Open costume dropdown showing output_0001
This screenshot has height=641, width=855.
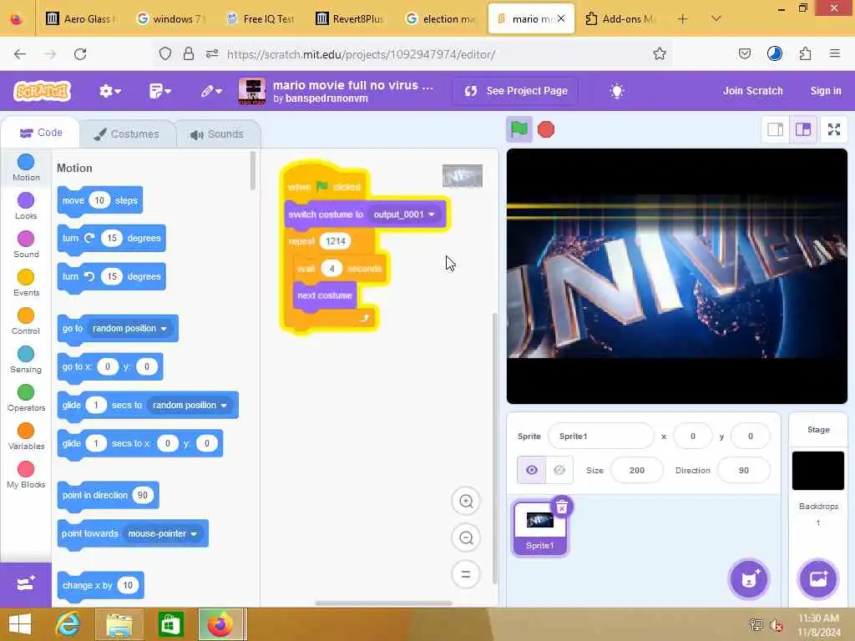pos(404,215)
